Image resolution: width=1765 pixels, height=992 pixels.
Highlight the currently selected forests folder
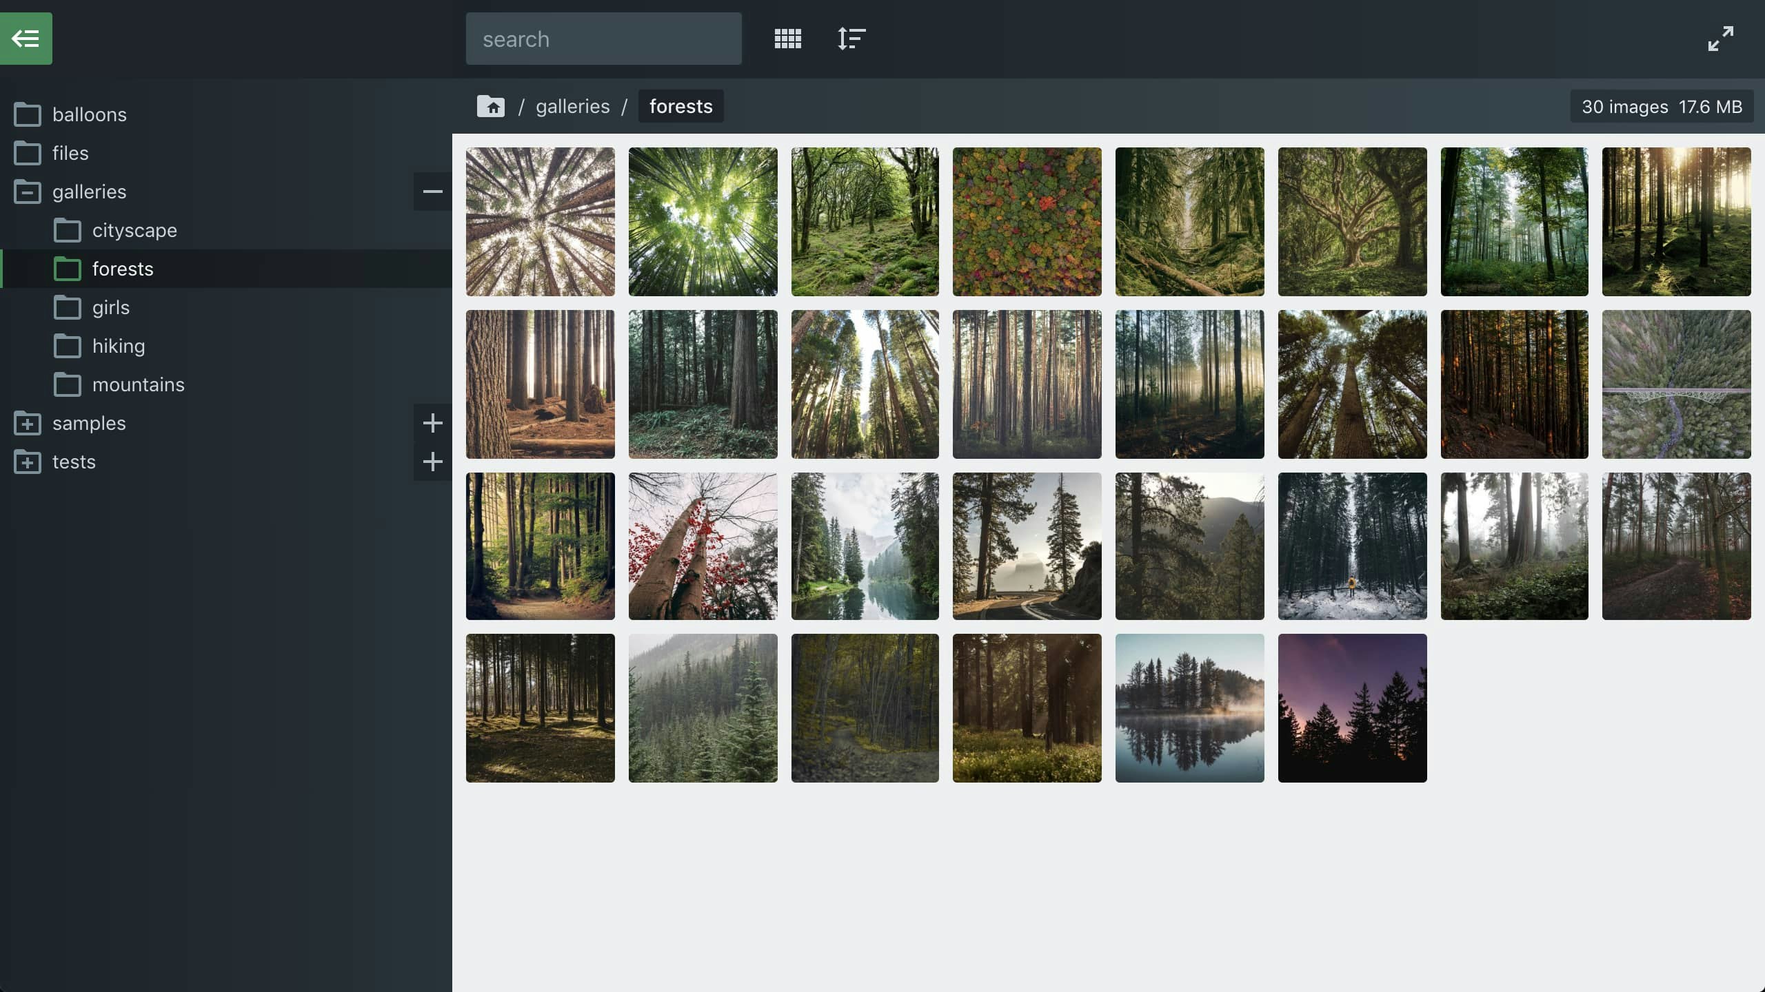click(123, 269)
